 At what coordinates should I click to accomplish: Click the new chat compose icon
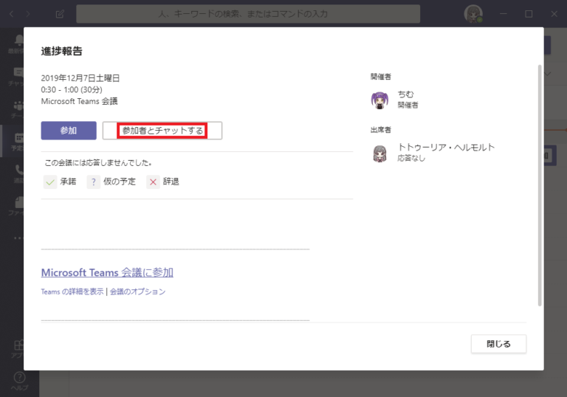(60, 14)
